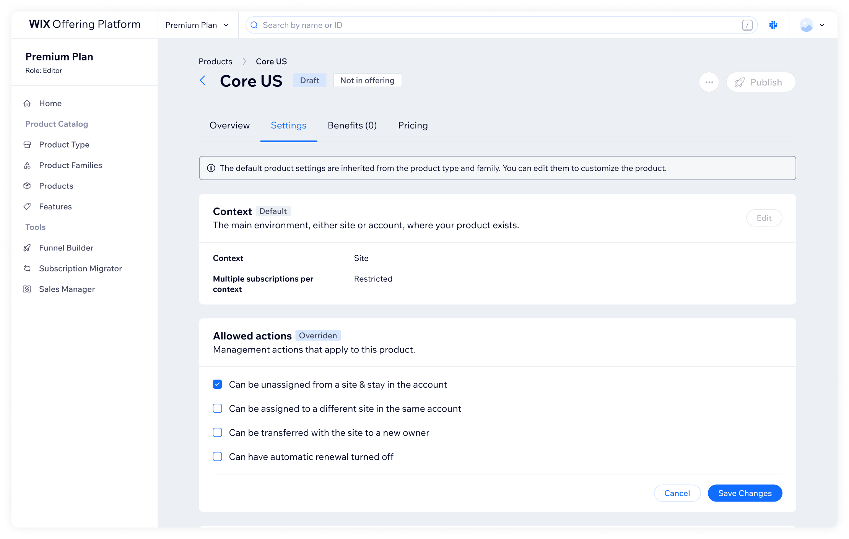Click the 'Restricted' value

click(373, 279)
